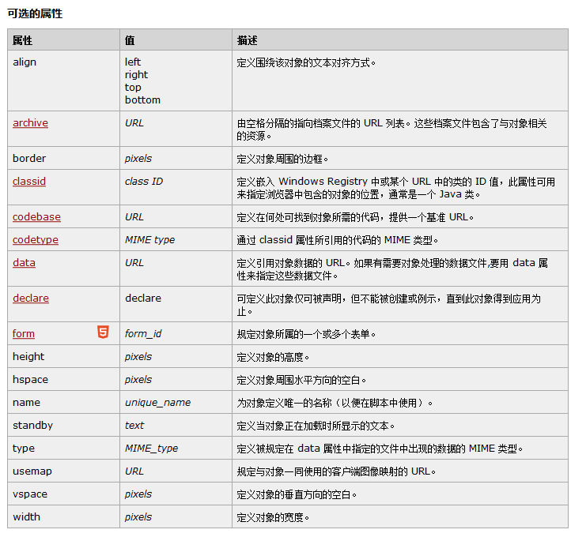571x537 pixels.
Task: Click classid description mentioning Windows Registry
Action: coord(396,188)
